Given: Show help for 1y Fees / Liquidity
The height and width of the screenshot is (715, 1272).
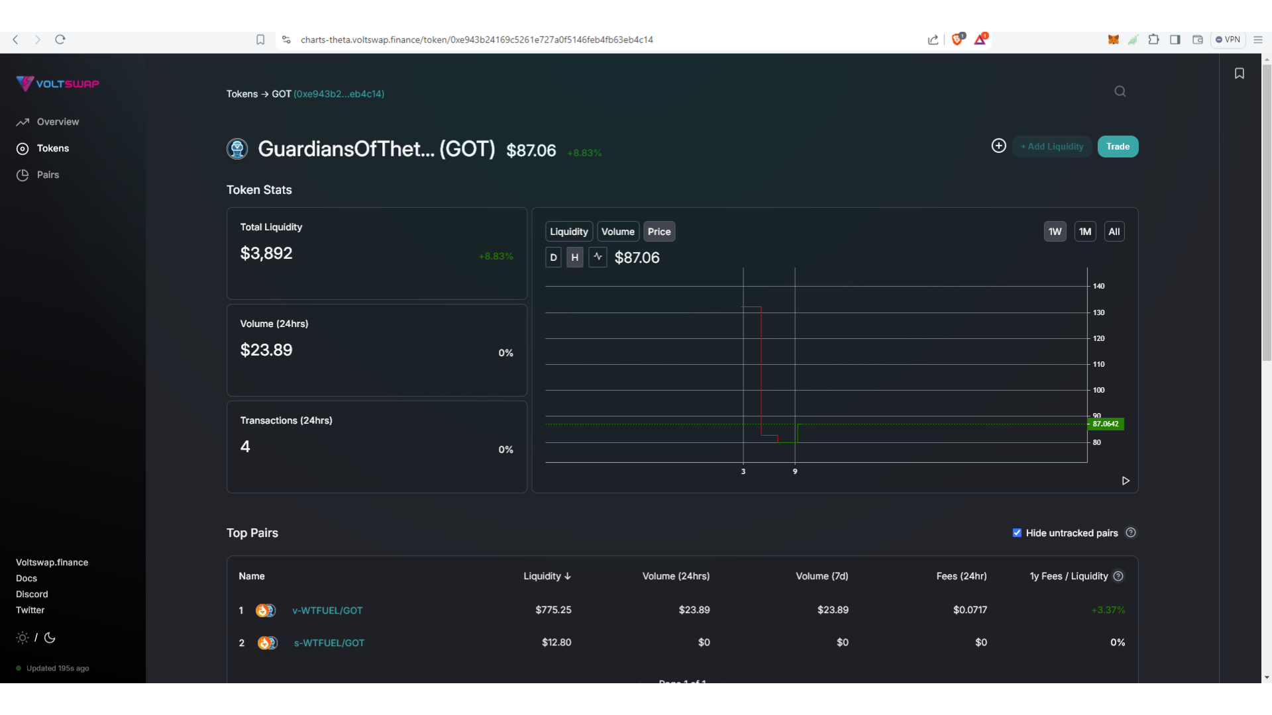Looking at the screenshot, I should click(x=1118, y=576).
